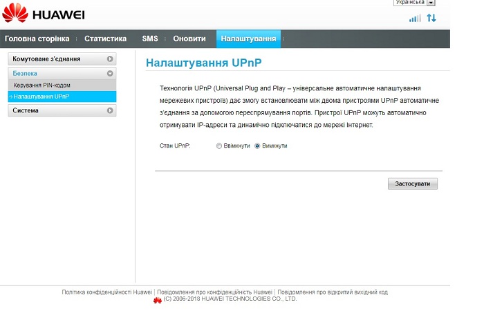Open Політика конфіденційності Huawei link
Viewport: 484px width, 311px height.
point(106,292)
